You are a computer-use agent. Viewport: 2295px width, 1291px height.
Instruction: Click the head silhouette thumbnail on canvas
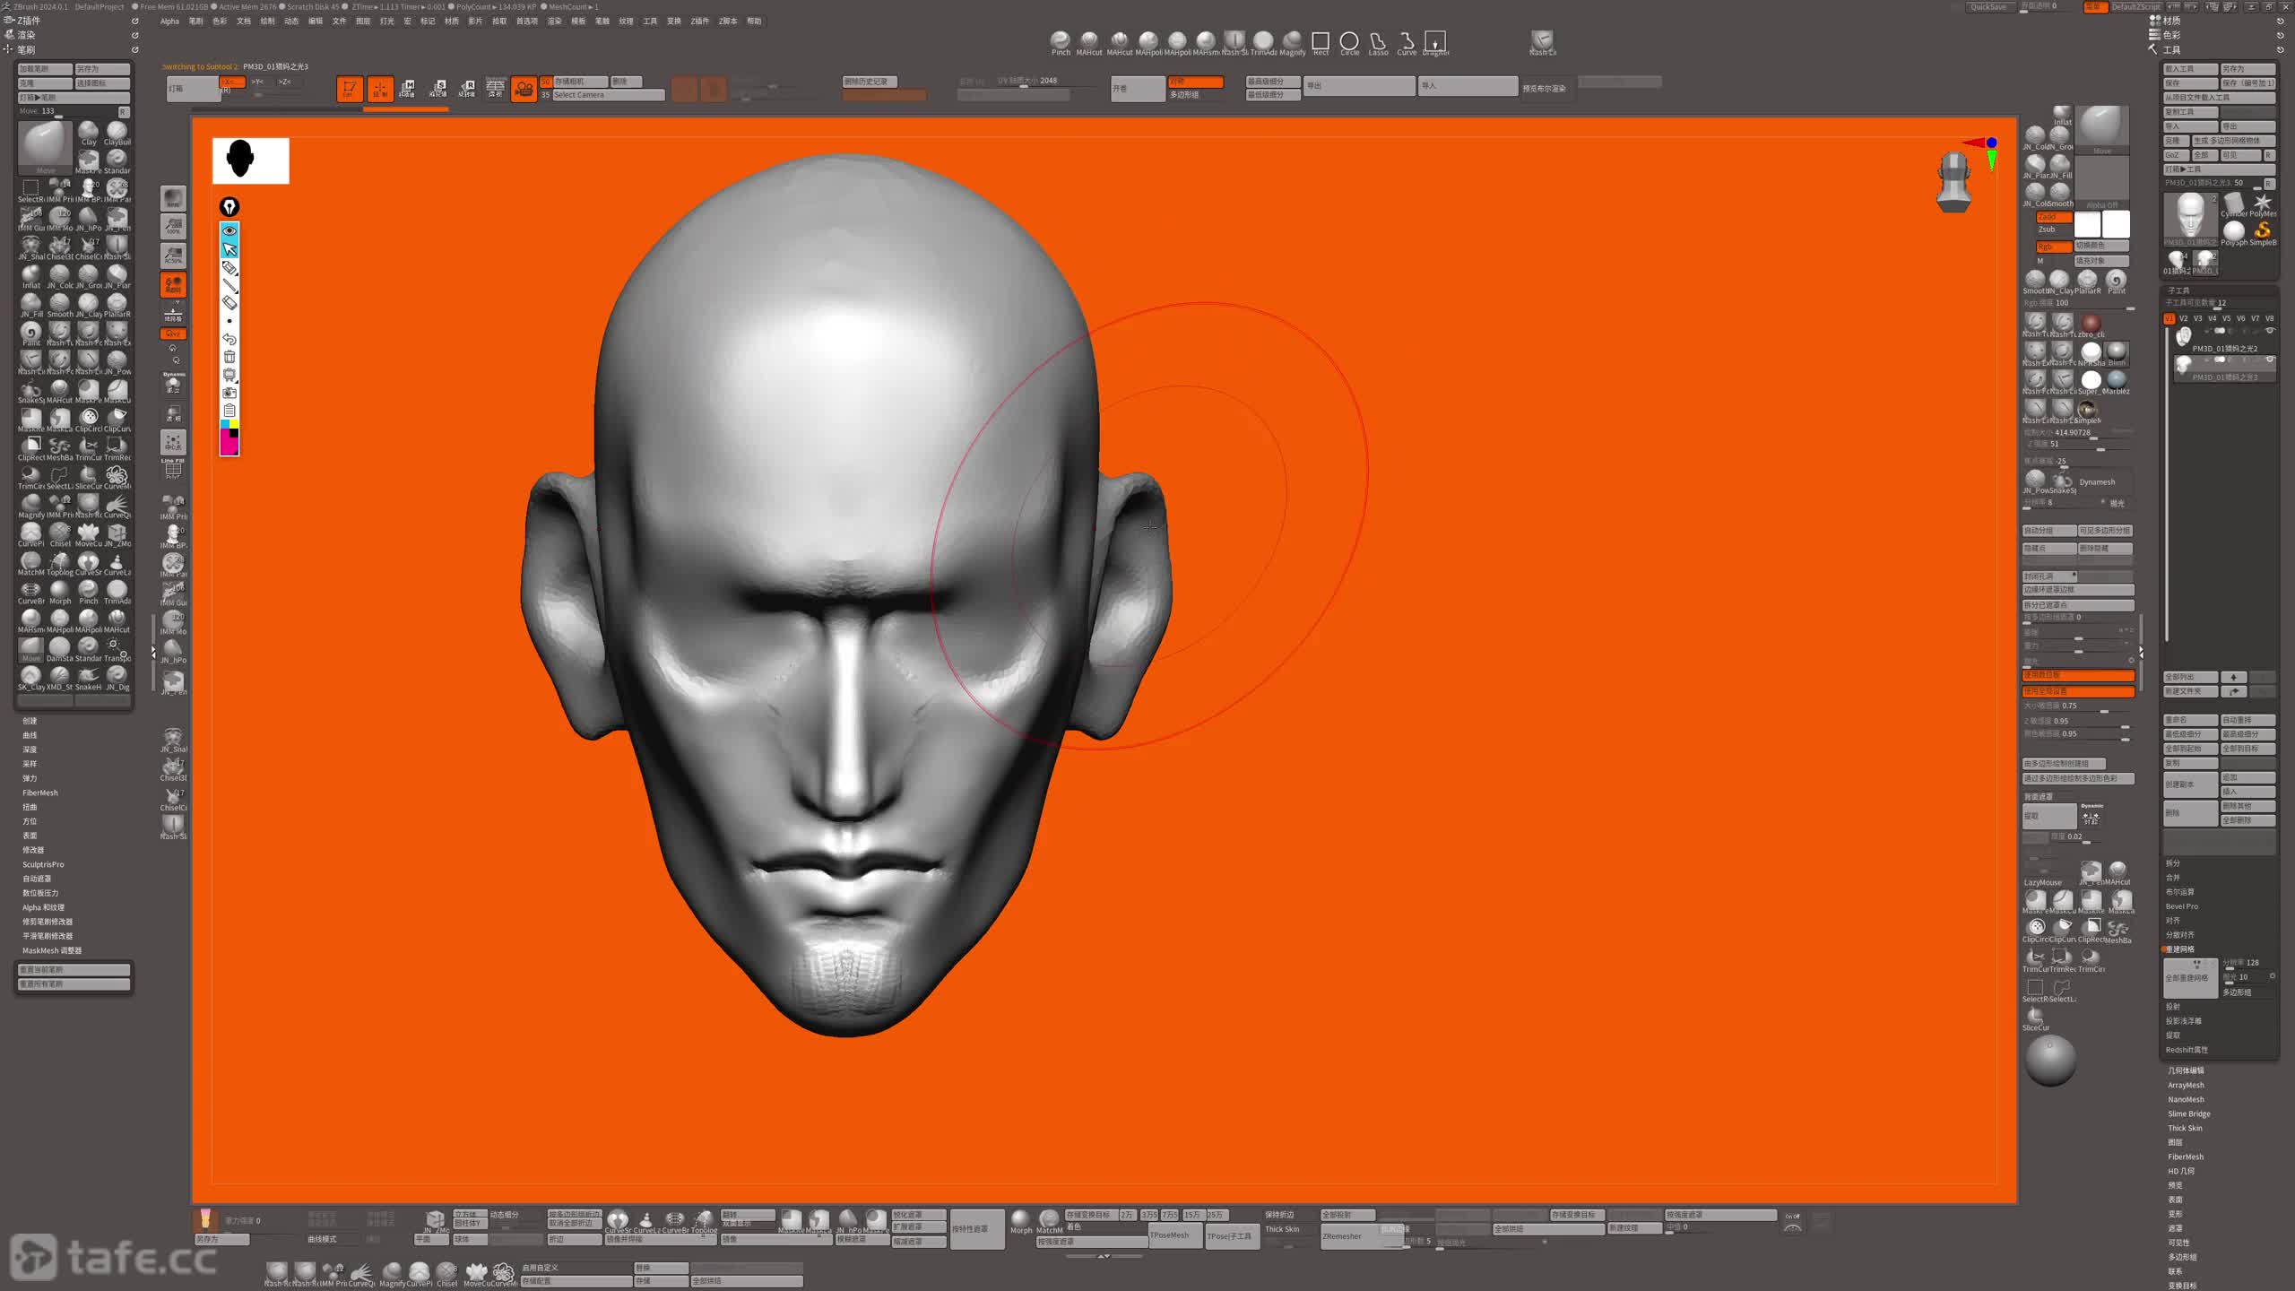pyautogui.click(x=251, y=160)
